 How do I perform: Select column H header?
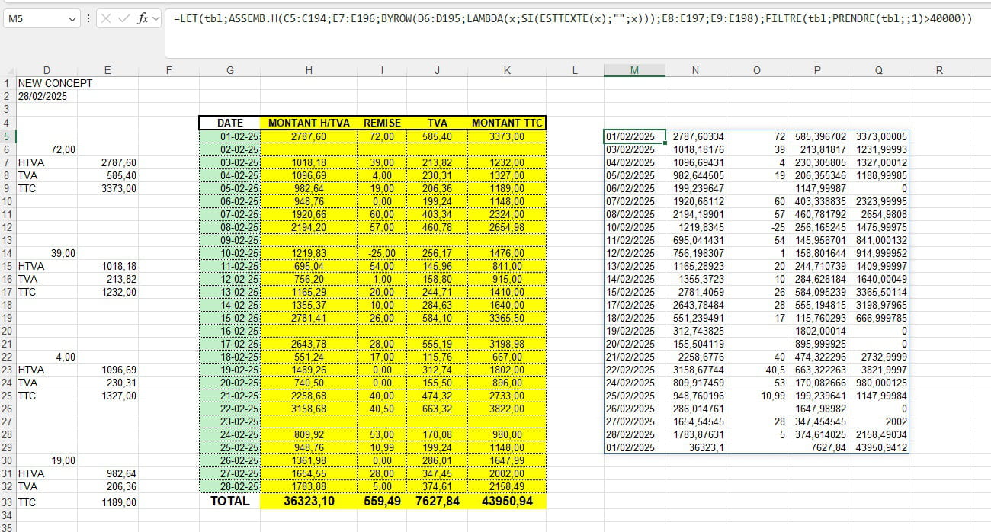coord(309,70)
